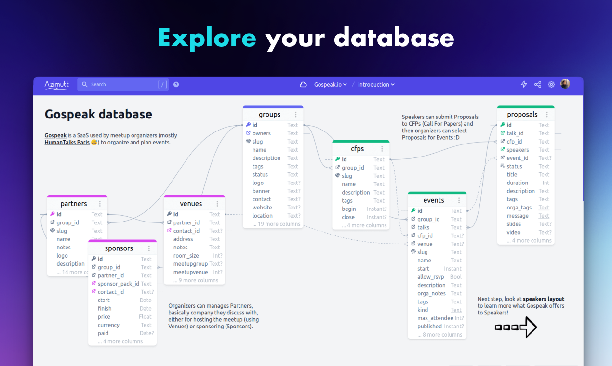Viewport: 612px width, 366px height.
Task: Select the message column in proposals
Action: (x=526, y=216)
